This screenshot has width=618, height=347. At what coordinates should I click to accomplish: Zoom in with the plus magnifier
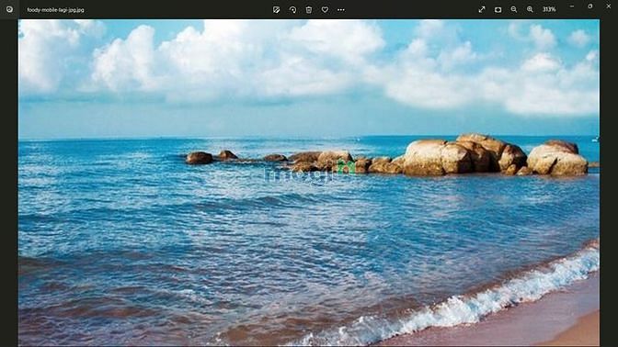[x=530, y=9]
